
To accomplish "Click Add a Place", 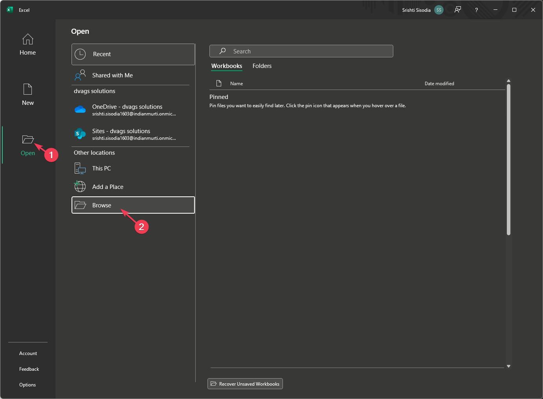I will pos(133,187).
